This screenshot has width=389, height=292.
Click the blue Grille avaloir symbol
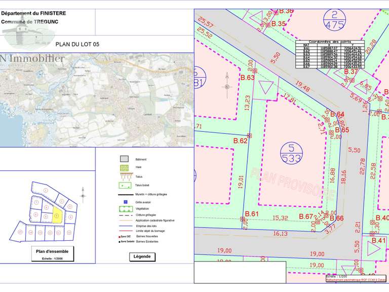[125, 201]
